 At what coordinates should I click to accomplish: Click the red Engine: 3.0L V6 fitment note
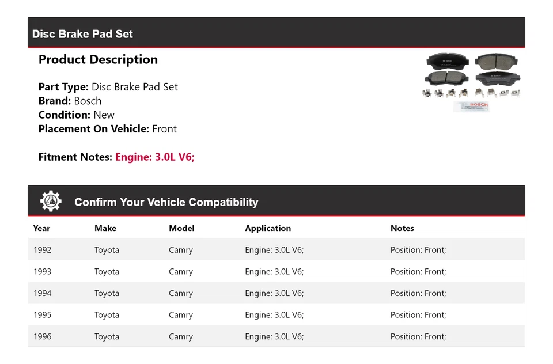click(155, 157)
